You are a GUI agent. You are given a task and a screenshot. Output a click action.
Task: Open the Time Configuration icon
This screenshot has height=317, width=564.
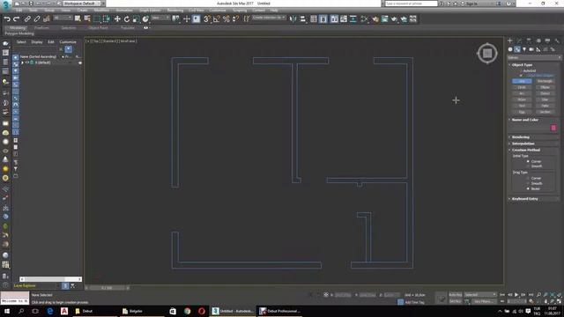[531, 301]
